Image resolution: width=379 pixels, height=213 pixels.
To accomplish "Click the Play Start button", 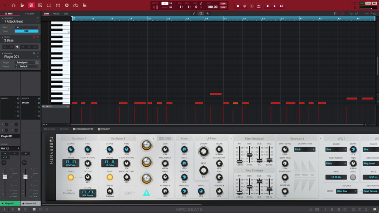I will click(x=282, y=6).
